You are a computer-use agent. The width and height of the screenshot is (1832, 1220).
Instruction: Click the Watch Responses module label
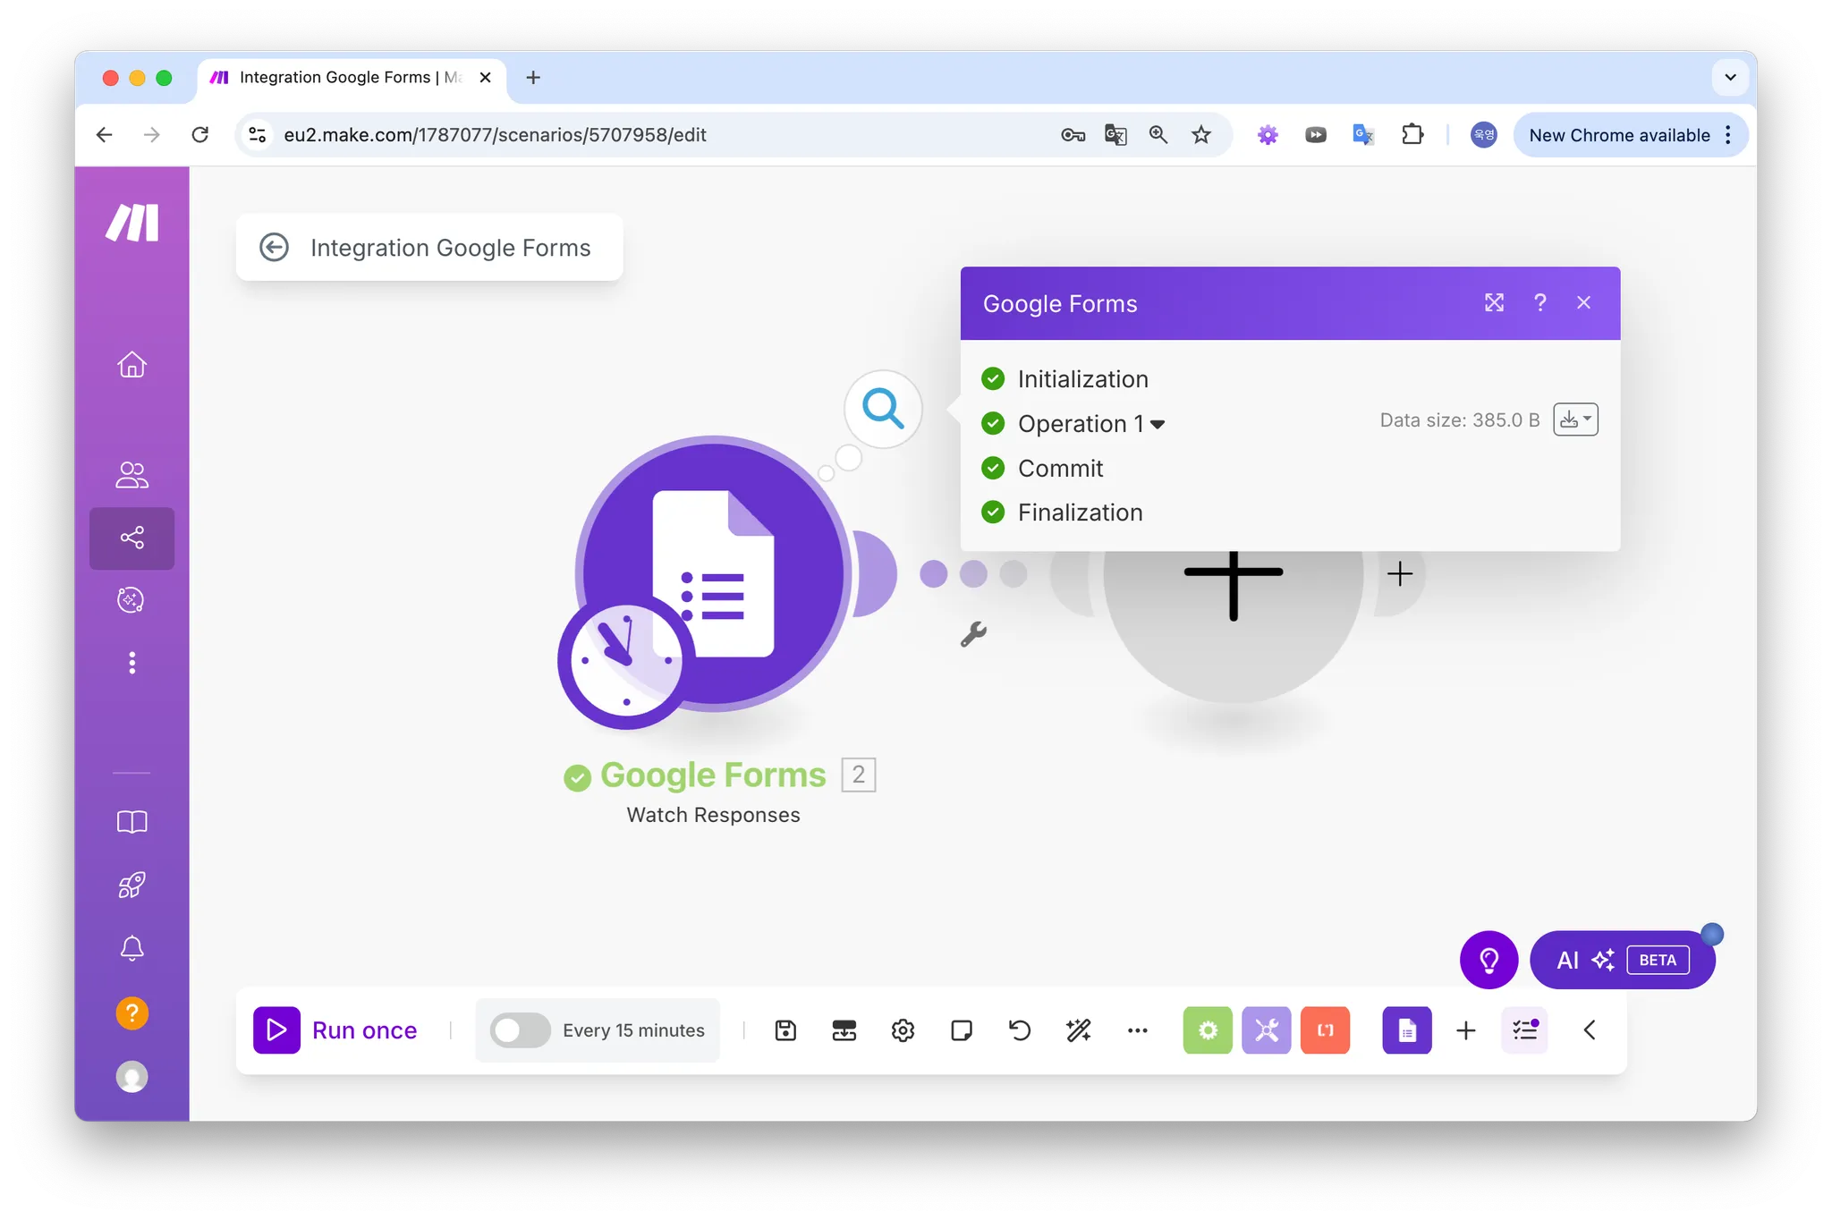[714, 815]
